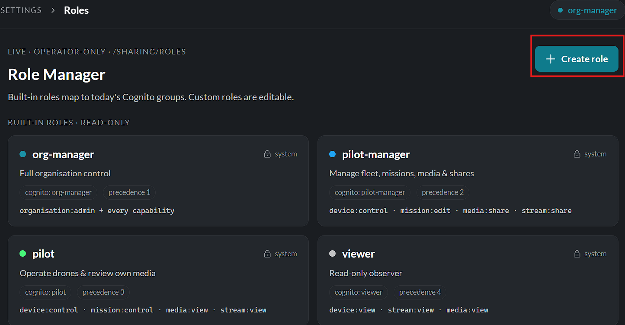The width and height of the screenshot is (625, 325).
Task: Click the 'cognito: viewer' chip
Action: [x=359, y=292]
